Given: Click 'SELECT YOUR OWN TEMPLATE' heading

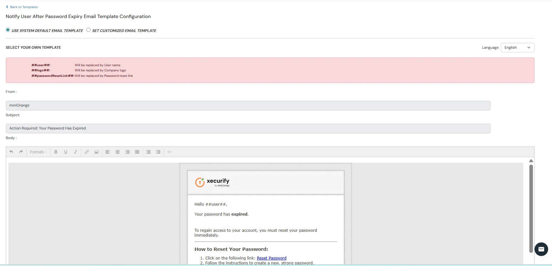Looking at the screenshot, I should pyautogui.click(x=33, y=47).
